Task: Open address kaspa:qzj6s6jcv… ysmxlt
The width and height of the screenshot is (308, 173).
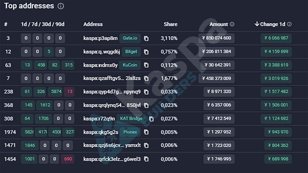Action: coord(112,145)
